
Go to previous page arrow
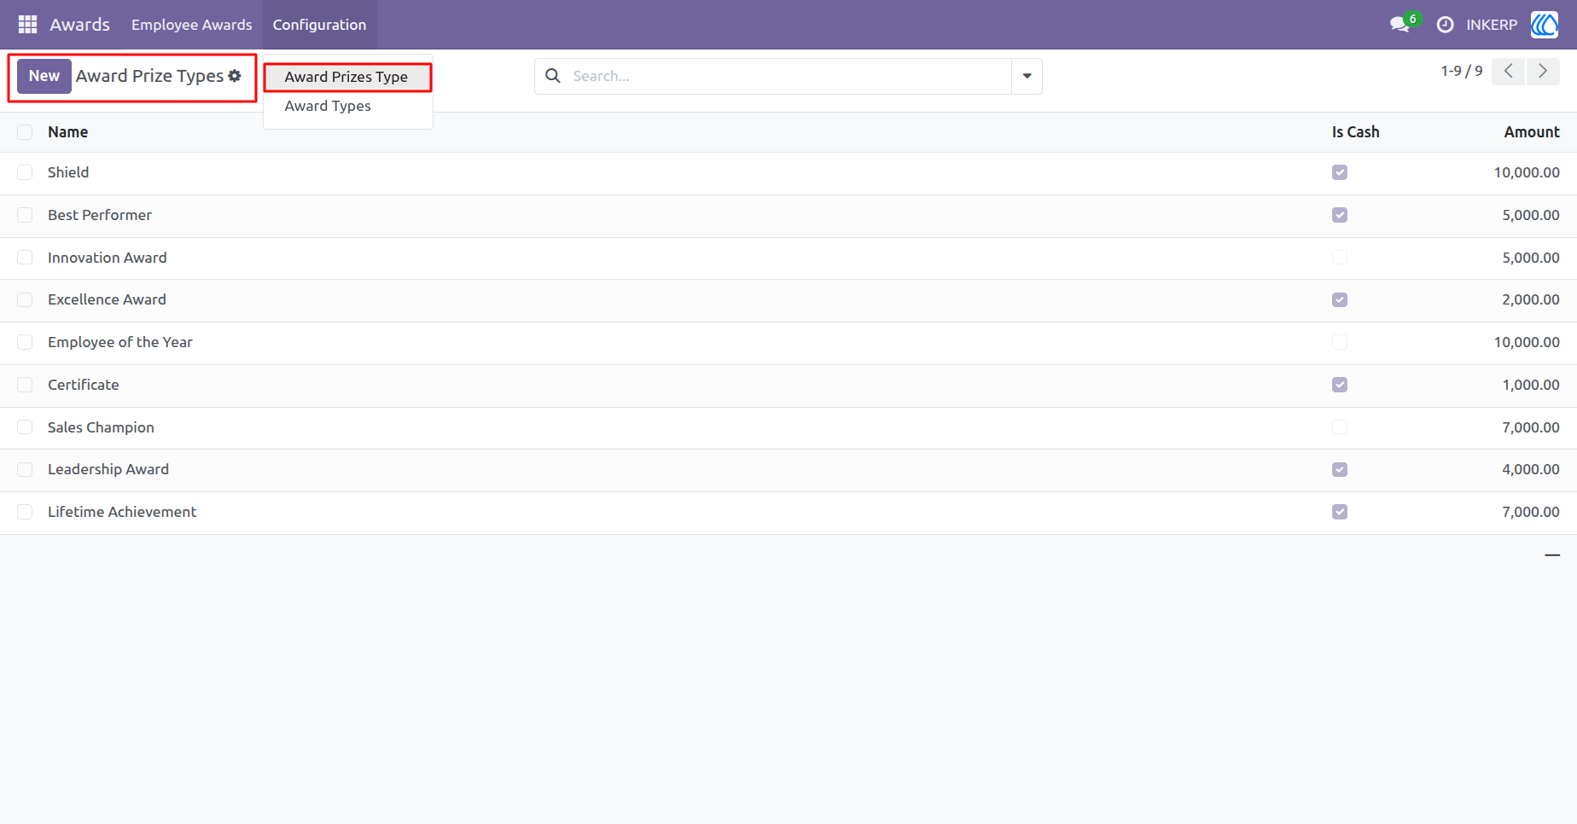pos(1509,71)
